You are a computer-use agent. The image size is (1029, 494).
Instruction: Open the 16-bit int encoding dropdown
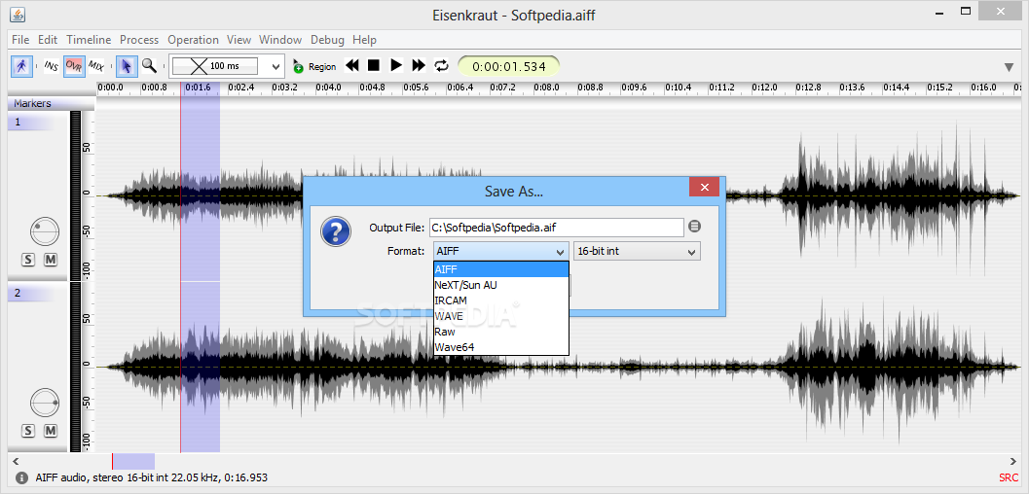tap(638, 252)
